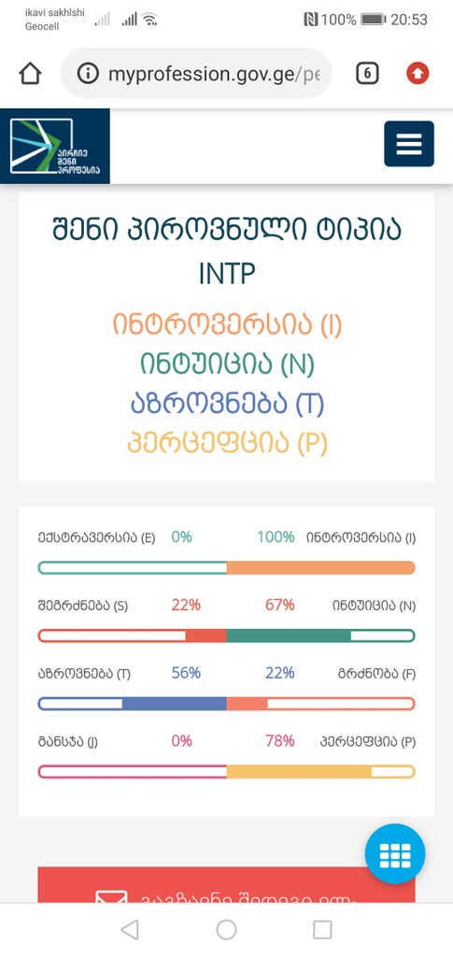The width and height of the screenshot is (453, 957).
Task: Click the green (N) trait label text
Action: tap(227, 364)
